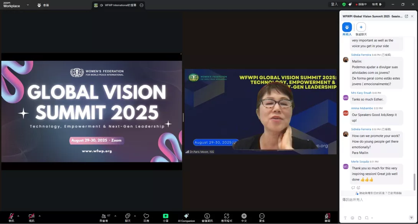The width and height of the screenshot is (418, 224).
Task: Click Mrs Kasy Enuah's sender name
Action: pyautogui.click(x=361, y=93)
